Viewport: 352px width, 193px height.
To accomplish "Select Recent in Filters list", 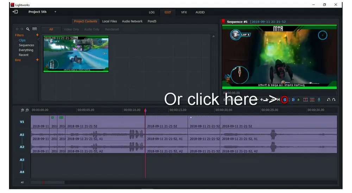I will [24, 55].
